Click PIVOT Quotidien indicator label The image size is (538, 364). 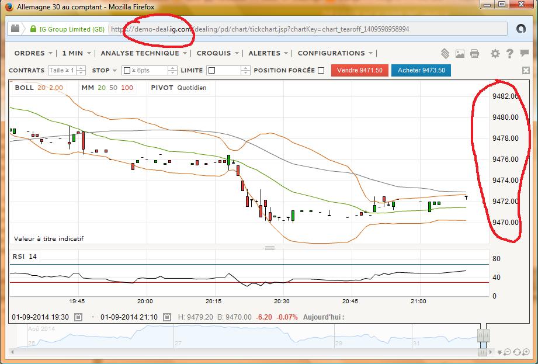(x=178, y=88)
